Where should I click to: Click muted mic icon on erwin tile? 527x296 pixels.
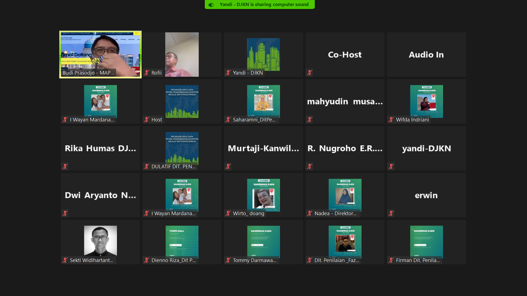point(391,213)
